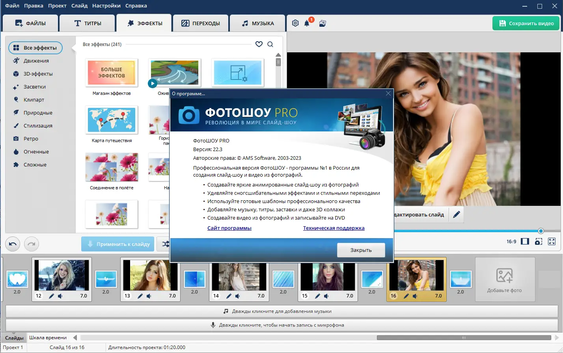Click the pencil edit icon on slide 13
The image size is (563, 353).
pyautogui.click(x=140, y=296)
